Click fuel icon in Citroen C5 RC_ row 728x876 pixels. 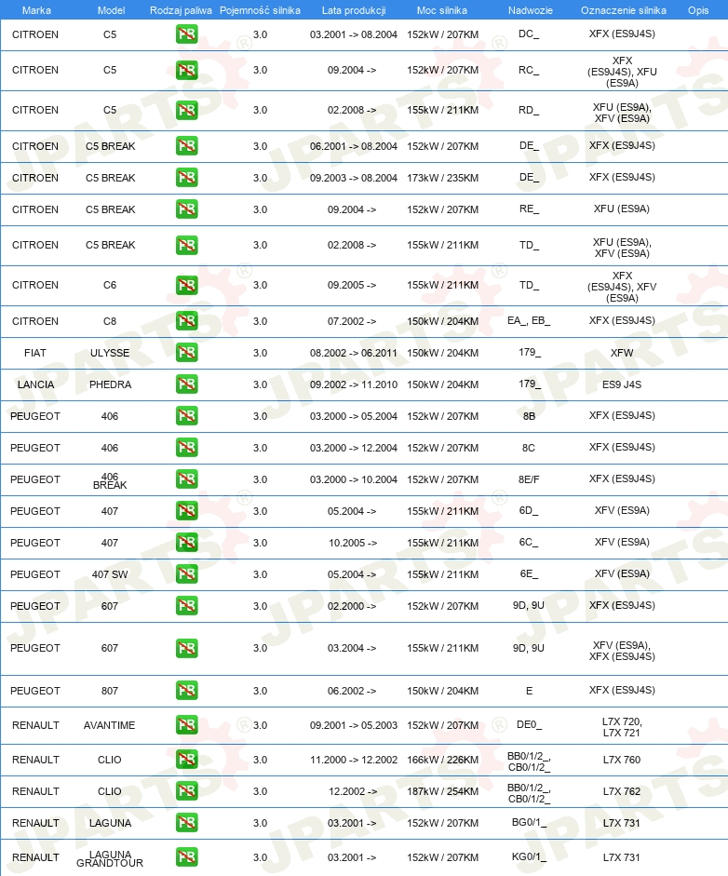[x=186, y=71]
